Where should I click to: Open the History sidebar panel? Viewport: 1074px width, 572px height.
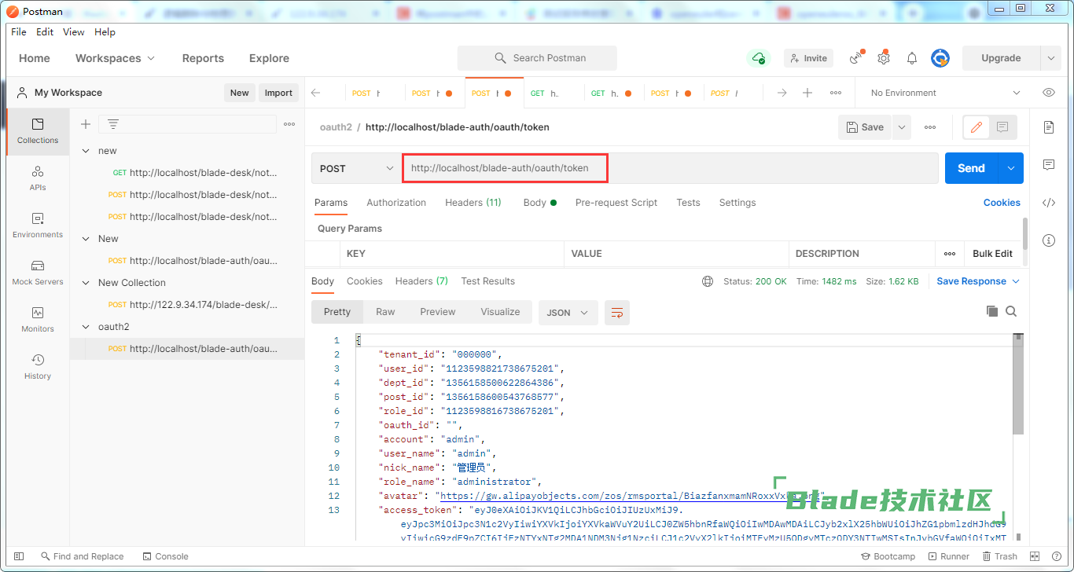38,367
